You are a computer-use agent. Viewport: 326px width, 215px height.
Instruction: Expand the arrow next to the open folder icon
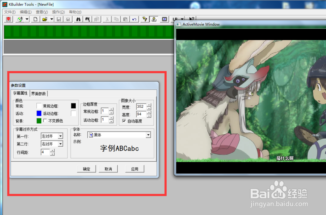coord(52,19)
